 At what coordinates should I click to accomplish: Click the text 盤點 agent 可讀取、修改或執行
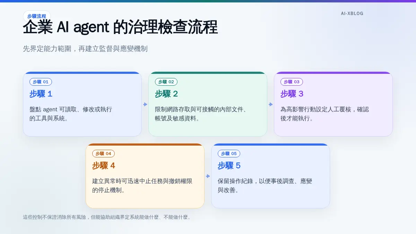(71, 110)
